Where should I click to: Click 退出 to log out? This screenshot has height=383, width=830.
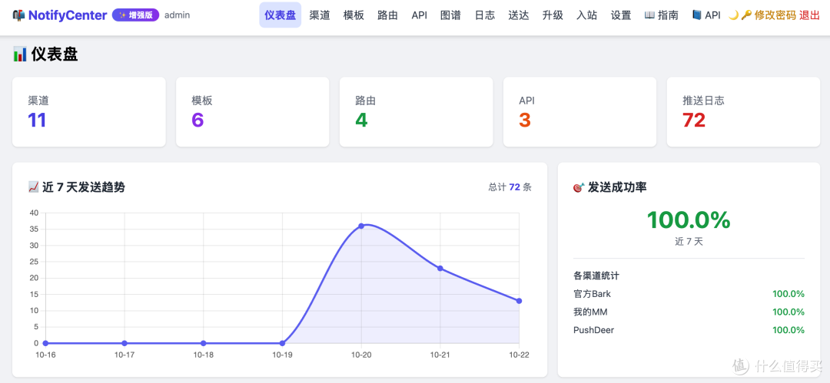tap(809, 15)
